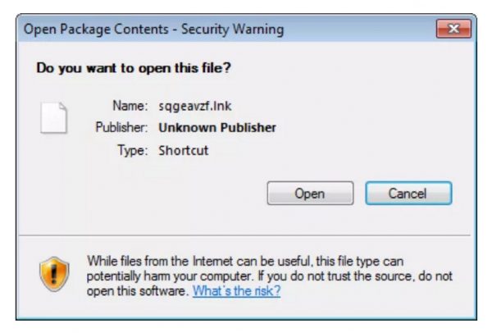492x333 pixels.
Task: Choose Cancel to dismiss the warning
Action: pos(408,194)
